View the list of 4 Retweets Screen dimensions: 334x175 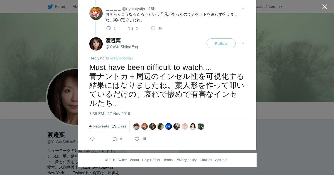99,126
